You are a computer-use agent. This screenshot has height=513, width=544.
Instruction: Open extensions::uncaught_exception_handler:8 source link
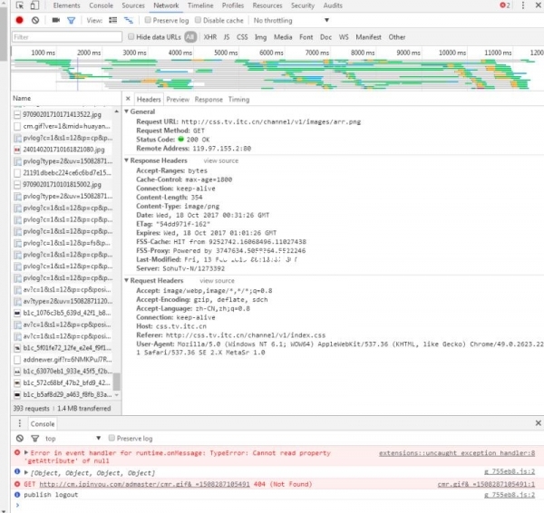click(457, 453)
